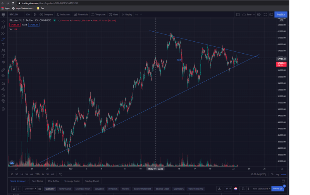Open the Select Layout square icon
Image resolution: width=310 pixels, height=195 pixels.
[x=238, y=15]
